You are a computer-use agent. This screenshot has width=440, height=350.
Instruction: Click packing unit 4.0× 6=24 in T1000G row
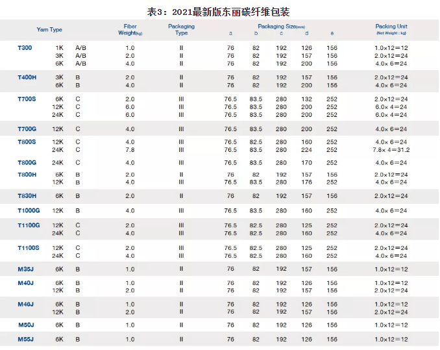pos(391,211)
